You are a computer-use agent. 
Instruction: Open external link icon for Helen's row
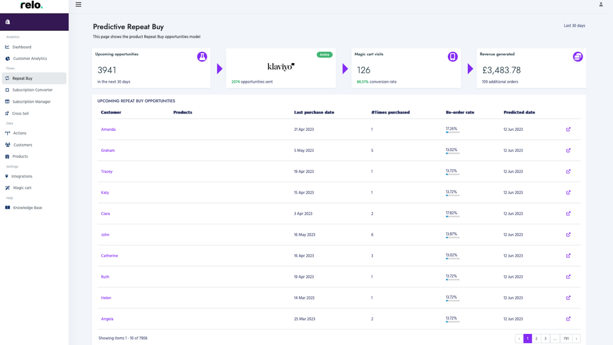click(x=568, y=298)
